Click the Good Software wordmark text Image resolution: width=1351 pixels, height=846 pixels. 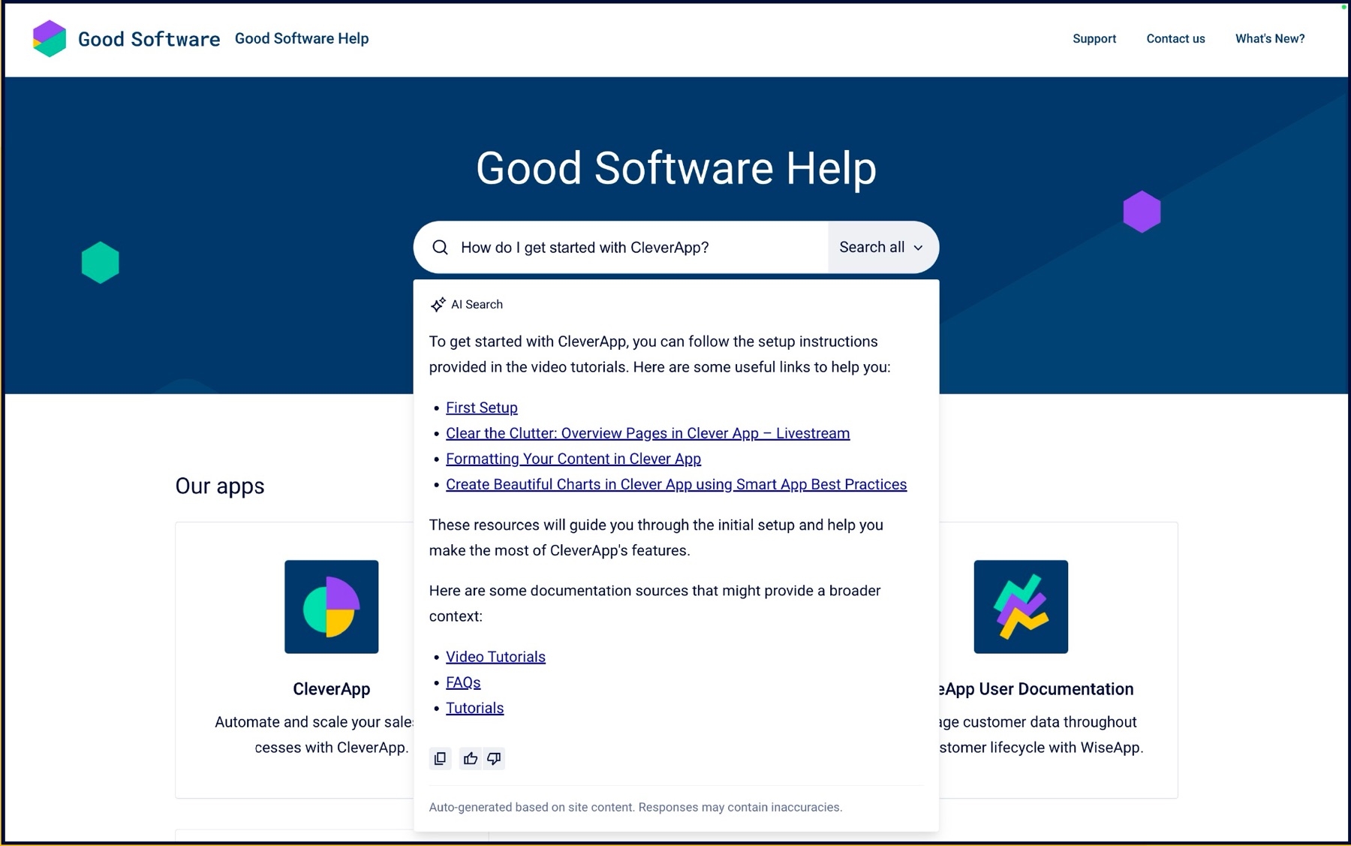149,39
